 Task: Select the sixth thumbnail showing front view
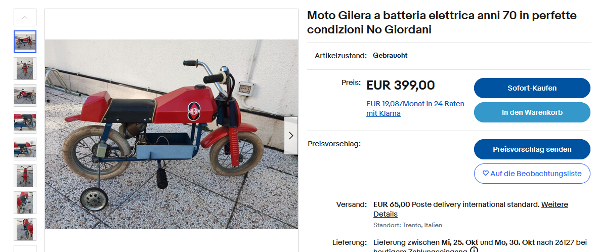coord(25,176)
